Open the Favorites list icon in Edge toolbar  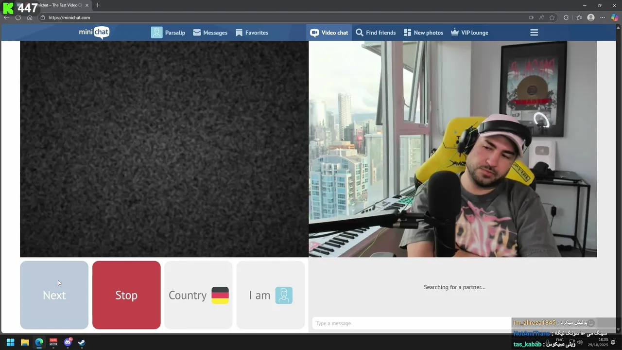pos(579,17)
